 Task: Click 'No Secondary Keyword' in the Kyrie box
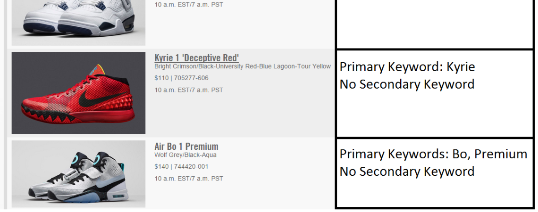pyautogui.click(x=407, y=84)
